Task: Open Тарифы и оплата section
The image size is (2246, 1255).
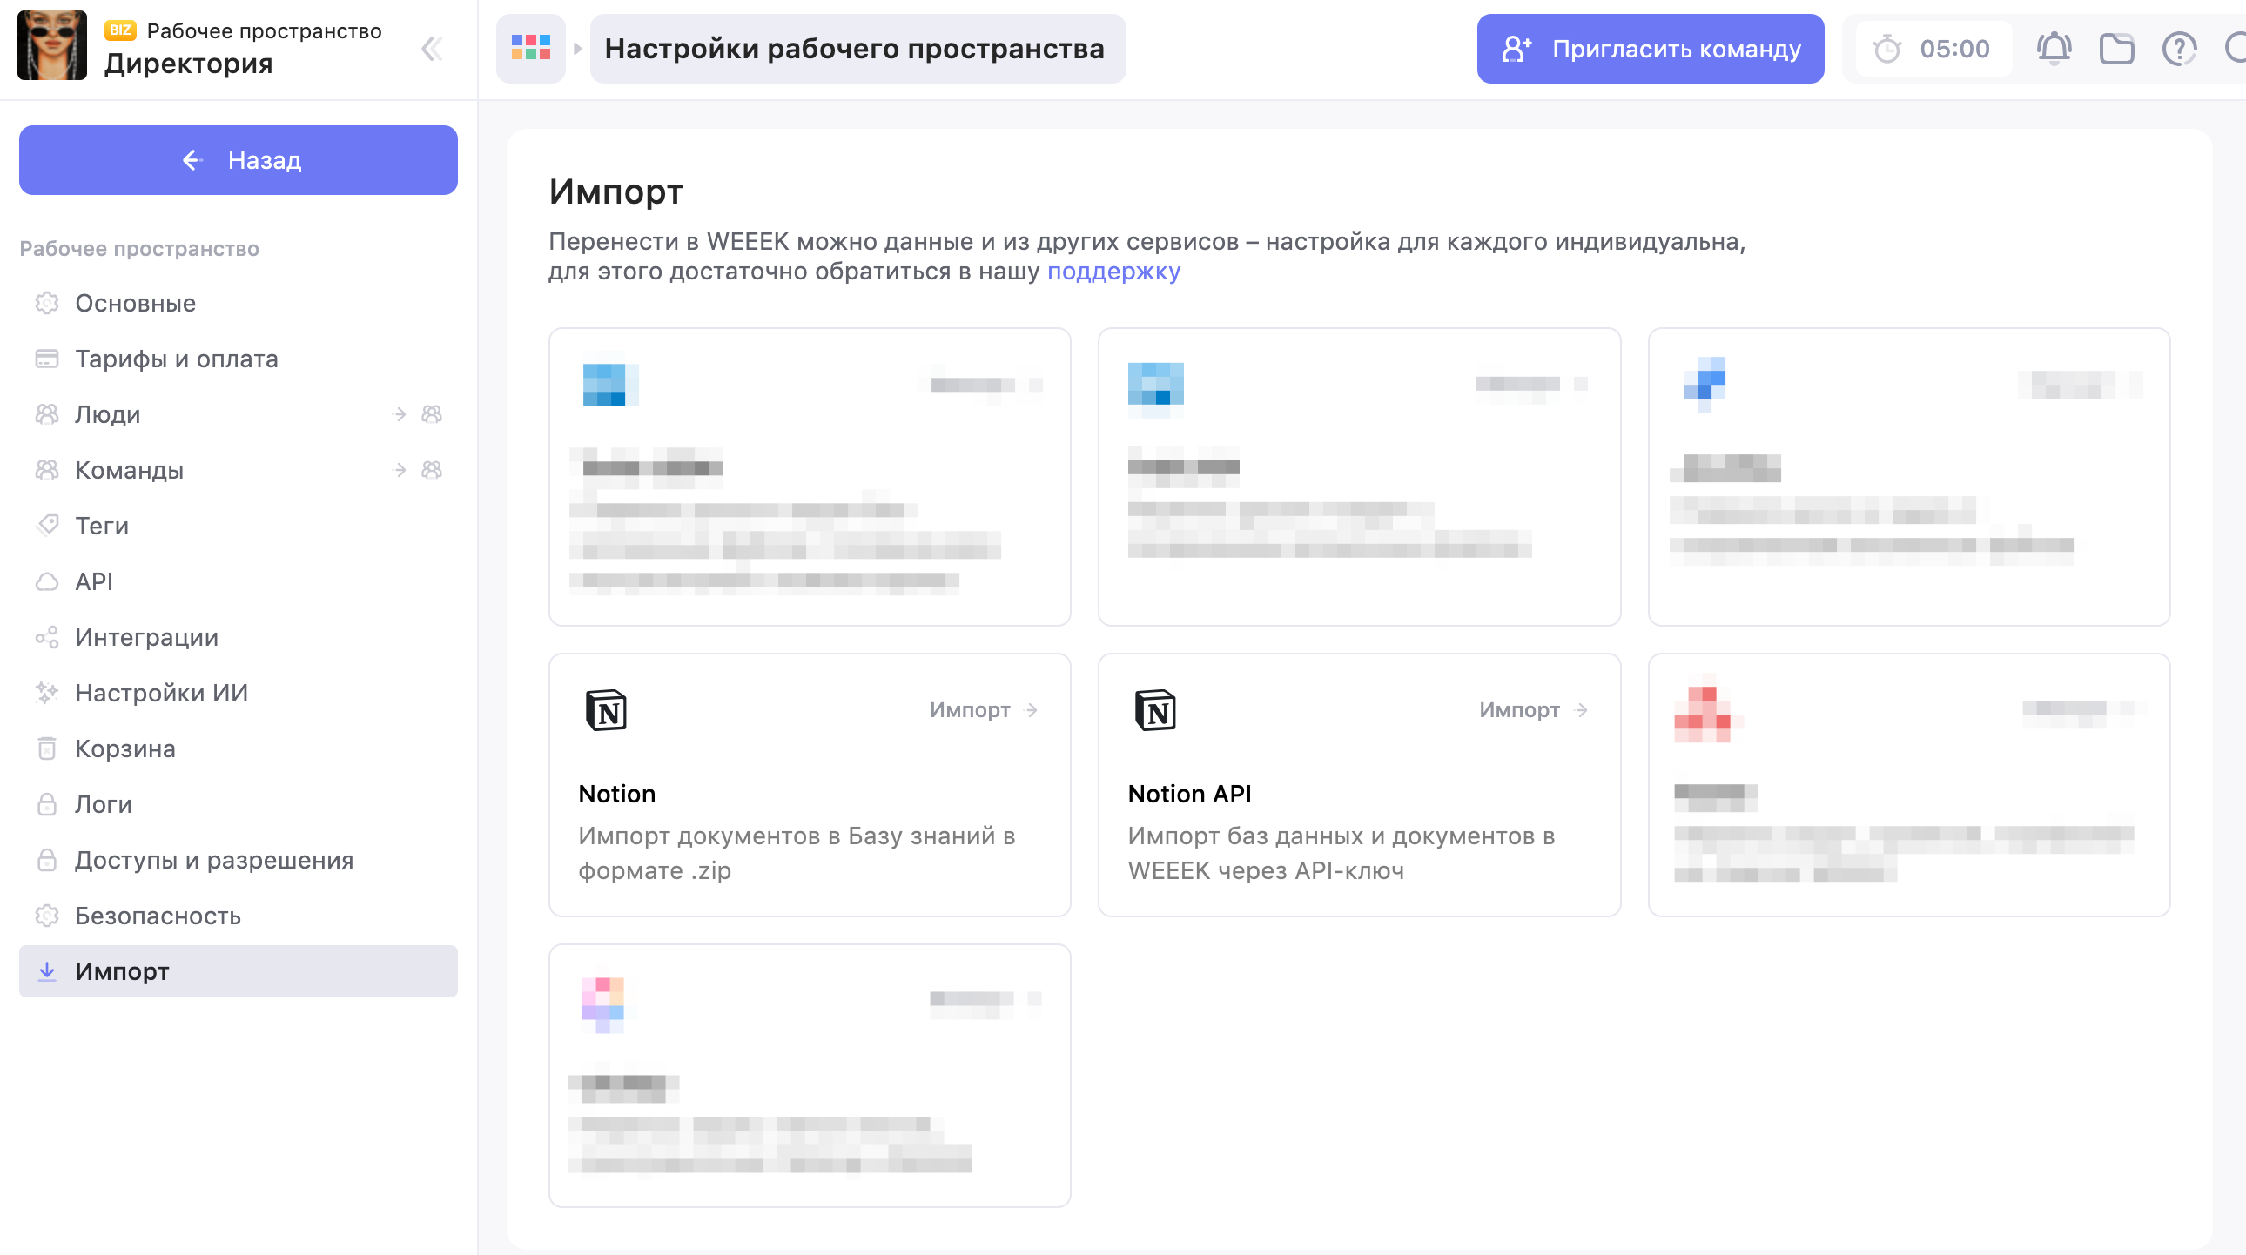Action: pyautogui.click(x=238, y=359)
